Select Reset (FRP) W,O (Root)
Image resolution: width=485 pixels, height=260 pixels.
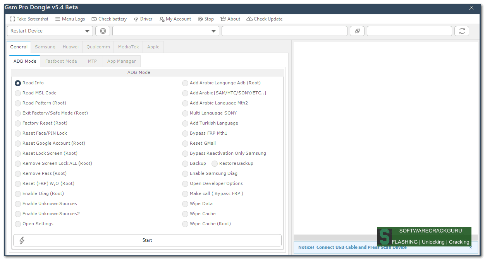point(45,183)
